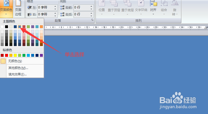The image size is (208, 114).
Task: Click the left indent icon
Action: point(29,8)
